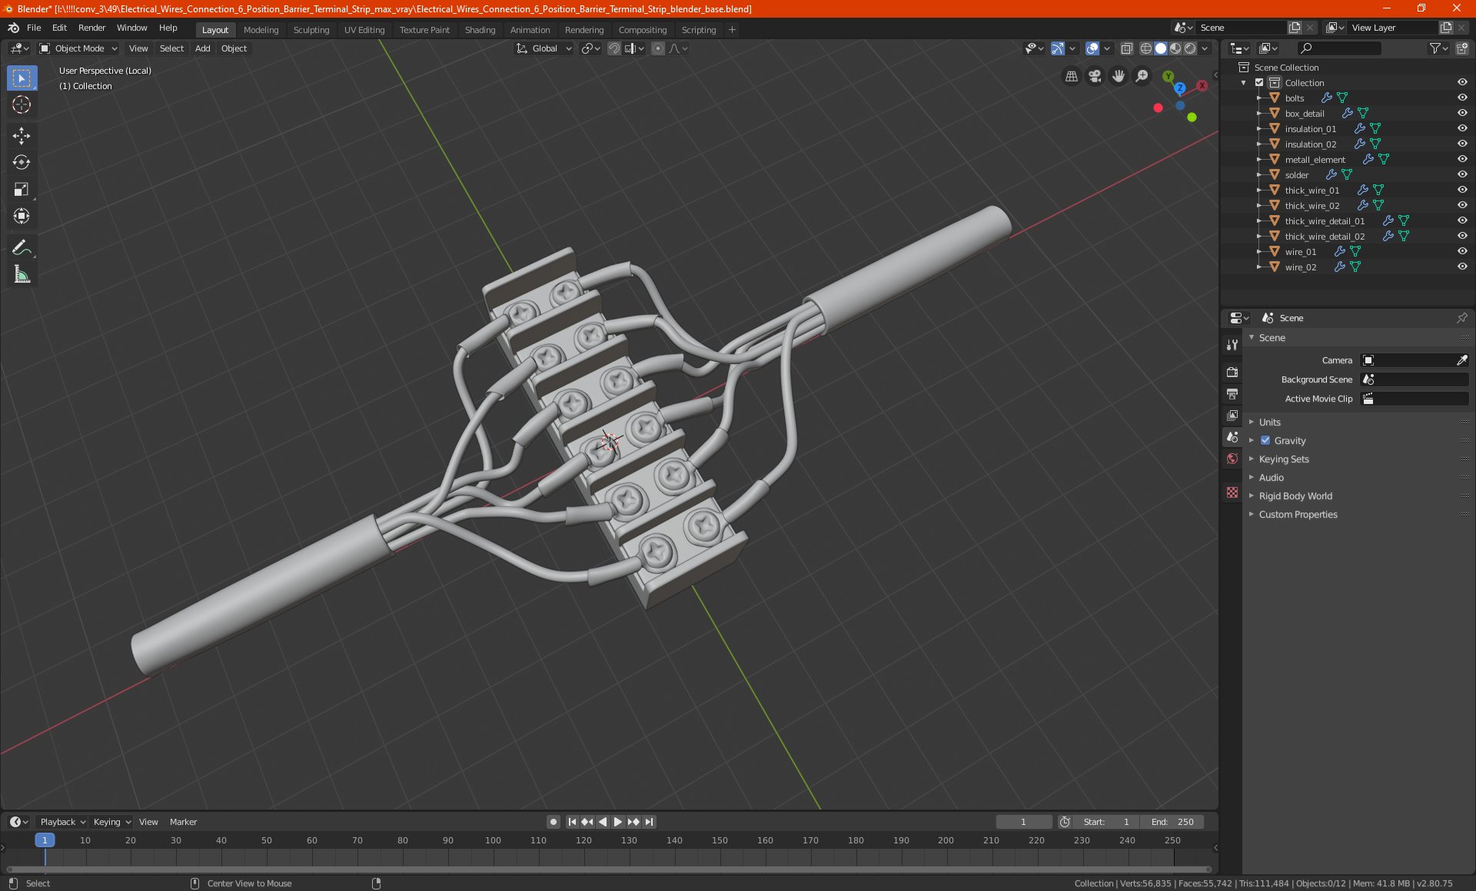This screenshot has height=891, width=1476.
Task: Jump to the end frame
Action: (650, 822)
